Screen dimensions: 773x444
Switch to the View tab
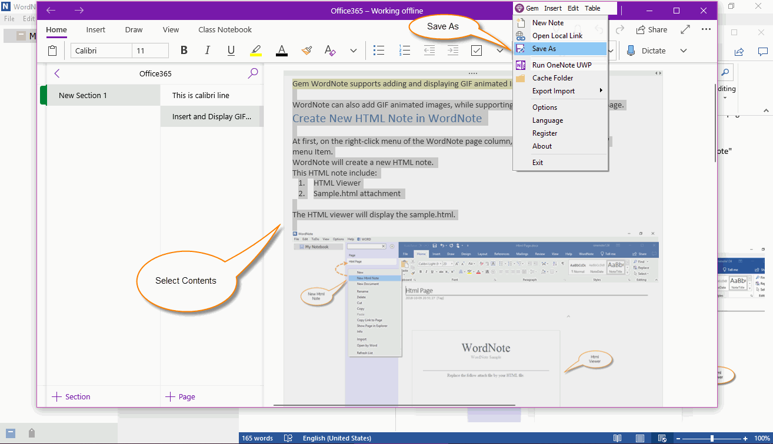click(171, 29)
